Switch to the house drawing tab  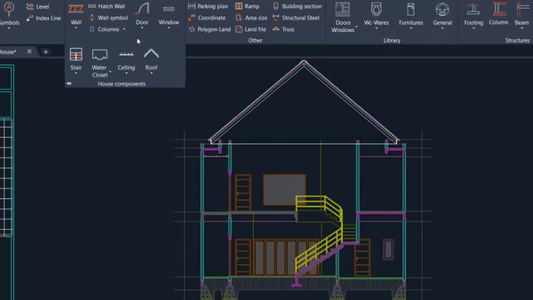tap(8, 52)
